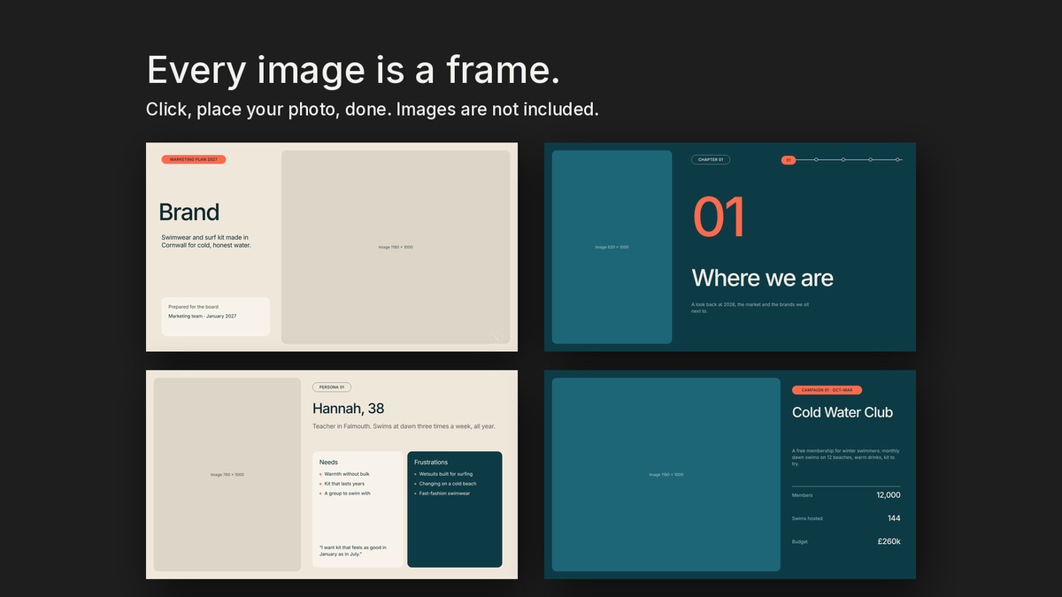The image size is (1062, 597).
Task: Click the final dot of the chapter progress line
Action: [x=898, y=160]
